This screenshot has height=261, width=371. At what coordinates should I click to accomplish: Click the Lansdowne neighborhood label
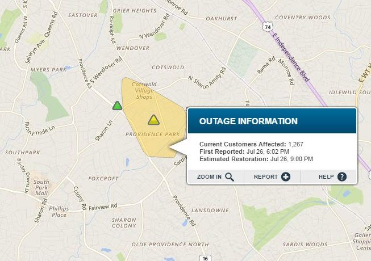click(x=210, y=211)
